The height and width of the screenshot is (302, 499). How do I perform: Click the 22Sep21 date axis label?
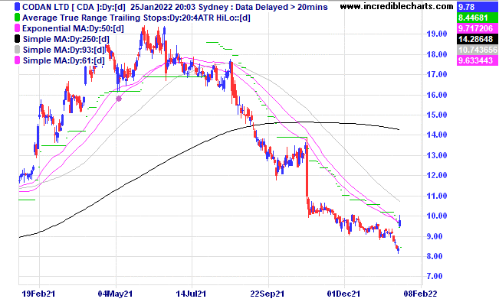[267, 294]
